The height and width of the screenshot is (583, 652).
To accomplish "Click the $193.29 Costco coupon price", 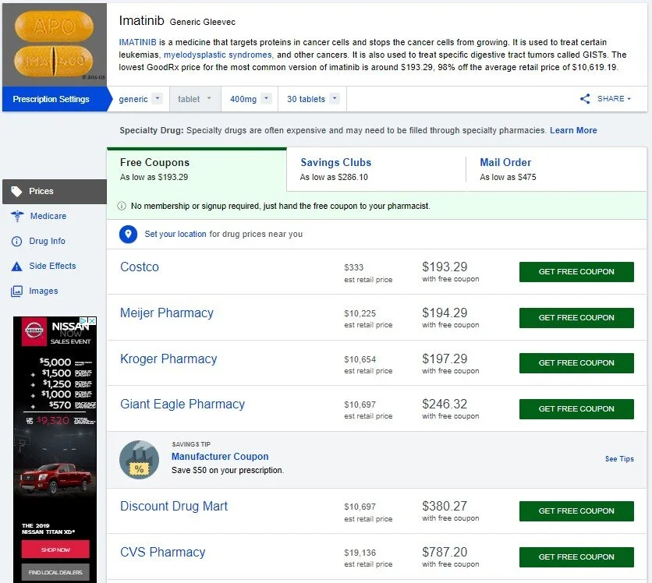I will [x=445, y=267].
